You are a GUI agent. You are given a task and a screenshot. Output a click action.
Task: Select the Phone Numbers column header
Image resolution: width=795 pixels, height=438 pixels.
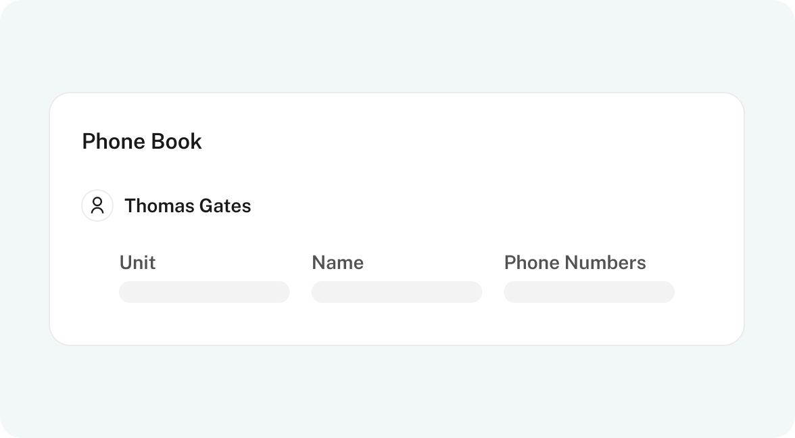(x=575, y=262)
